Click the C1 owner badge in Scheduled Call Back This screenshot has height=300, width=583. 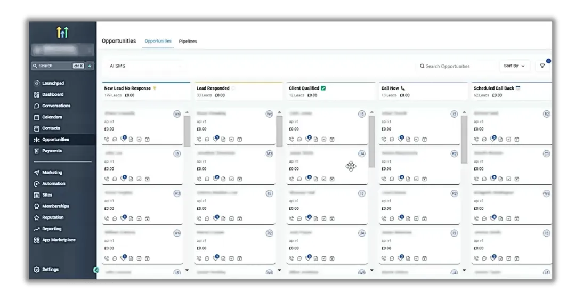click(x=547, y=153)
